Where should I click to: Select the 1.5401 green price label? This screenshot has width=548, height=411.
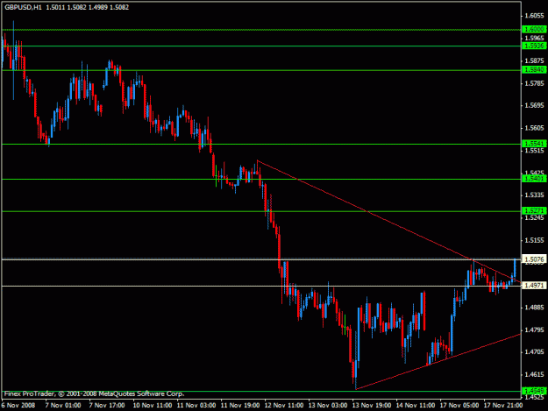(534, 179)
